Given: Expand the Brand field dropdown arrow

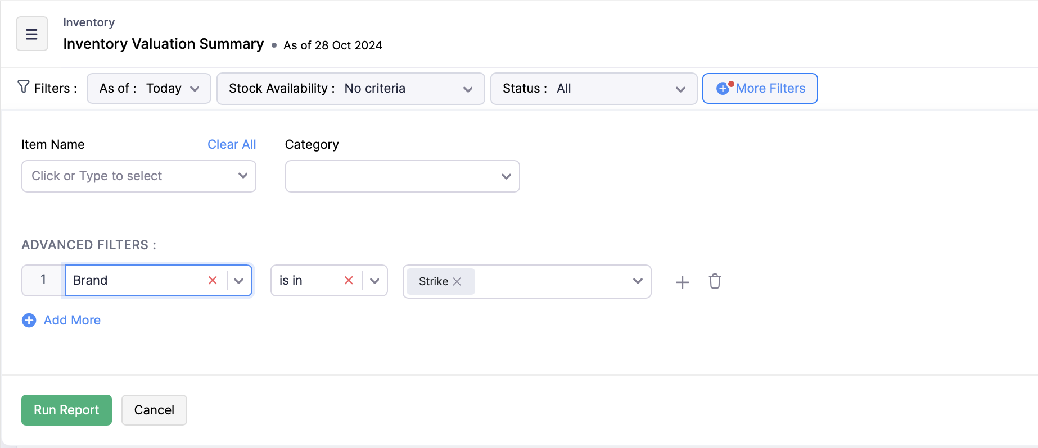Looking at the screenshot, I should point(239,281).
